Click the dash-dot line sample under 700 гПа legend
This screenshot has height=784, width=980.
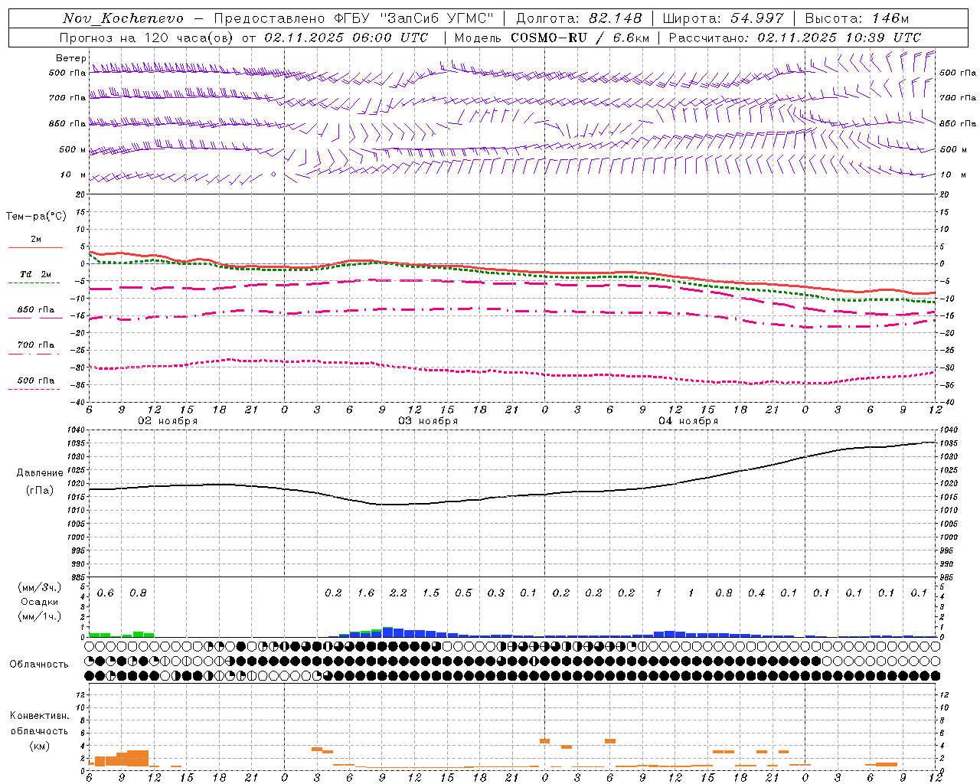(x=34, y=354)
